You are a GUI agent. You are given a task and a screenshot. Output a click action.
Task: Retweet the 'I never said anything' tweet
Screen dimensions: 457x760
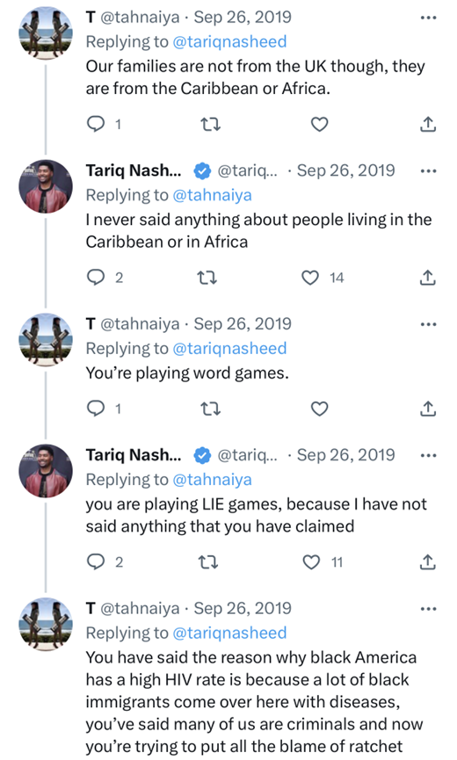coord(207,279)
